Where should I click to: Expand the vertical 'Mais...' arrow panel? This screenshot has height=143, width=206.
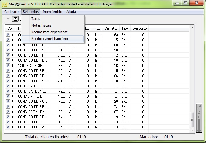coord(199,118)
